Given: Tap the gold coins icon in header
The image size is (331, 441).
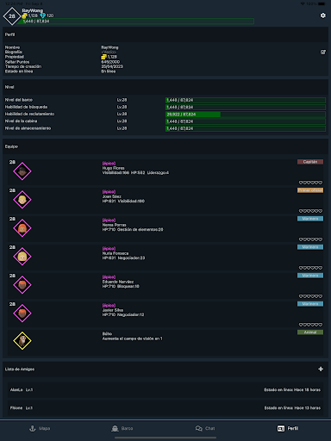Looking at the screenshot, I should coord(25,16).
